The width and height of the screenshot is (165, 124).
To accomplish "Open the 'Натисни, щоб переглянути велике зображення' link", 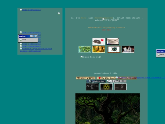I will 36,50.
